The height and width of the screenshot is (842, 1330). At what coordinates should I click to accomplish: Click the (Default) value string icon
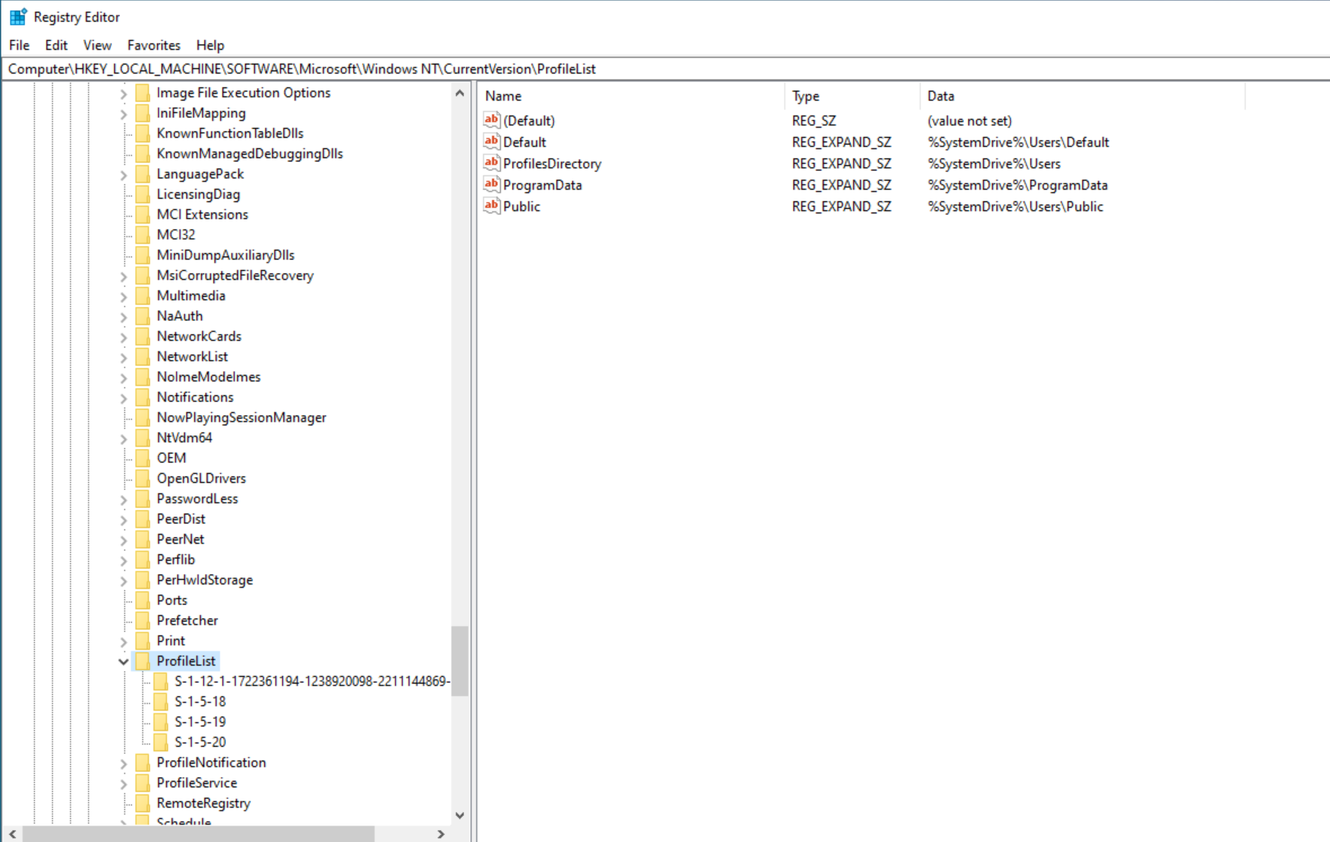coord(491,120)
